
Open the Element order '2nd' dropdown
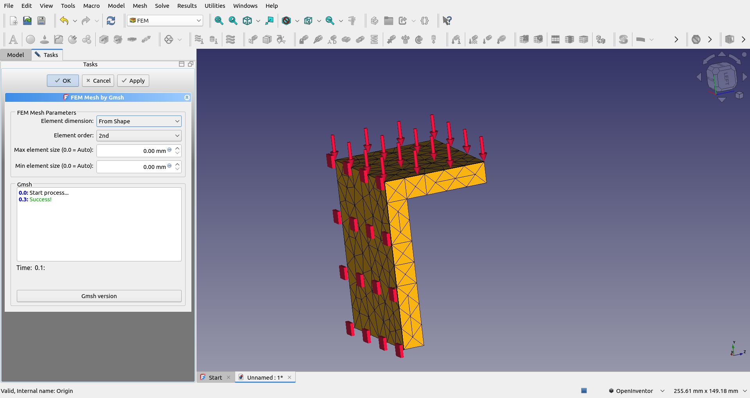pos(139,136)
